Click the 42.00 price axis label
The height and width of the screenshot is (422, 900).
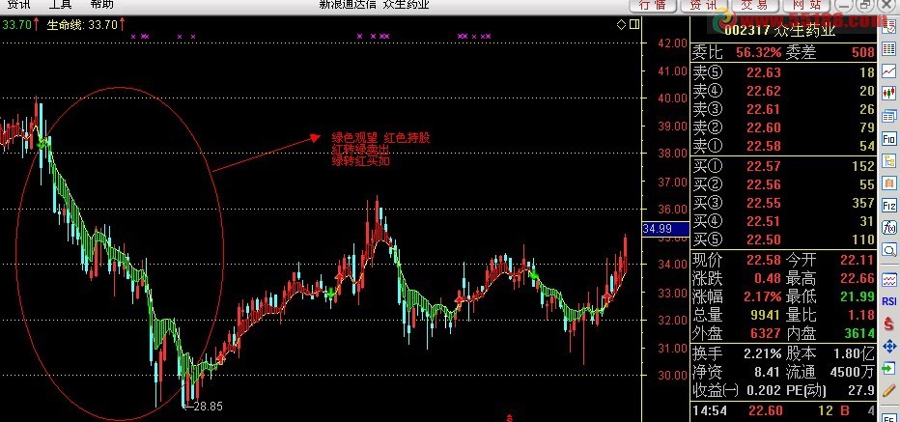tap(673, 43)
